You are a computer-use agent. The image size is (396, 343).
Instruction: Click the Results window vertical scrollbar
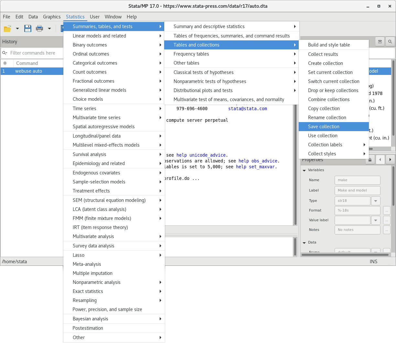click(x=295, y=165)
